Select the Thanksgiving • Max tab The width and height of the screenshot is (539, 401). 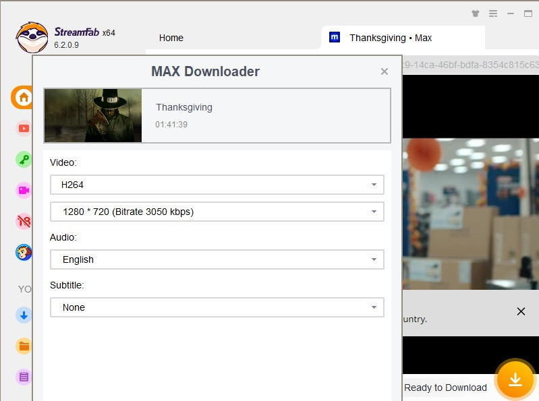(390, 38)
